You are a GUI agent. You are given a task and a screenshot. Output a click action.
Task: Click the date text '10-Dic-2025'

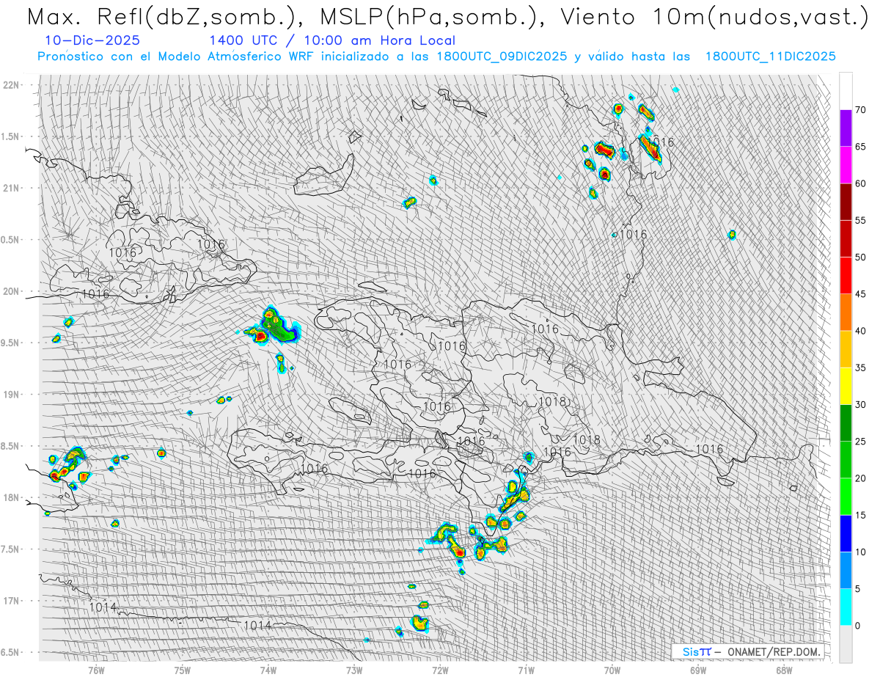[x=92, y=41]
